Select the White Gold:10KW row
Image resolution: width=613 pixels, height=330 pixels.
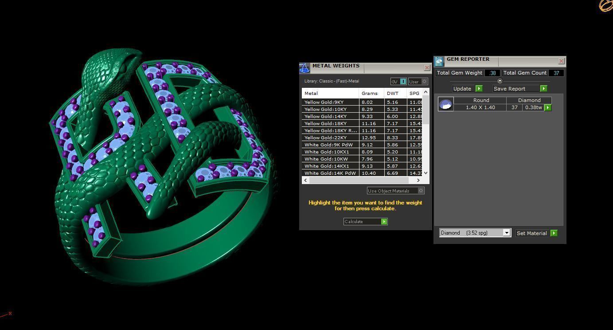(362, 159)
